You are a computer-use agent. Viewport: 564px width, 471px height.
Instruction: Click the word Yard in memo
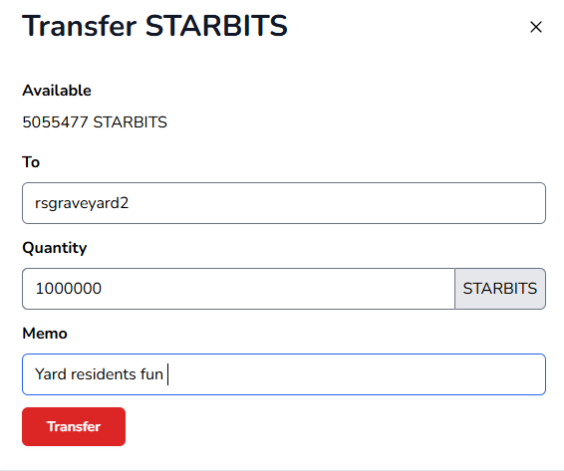[x=51, y=374]
